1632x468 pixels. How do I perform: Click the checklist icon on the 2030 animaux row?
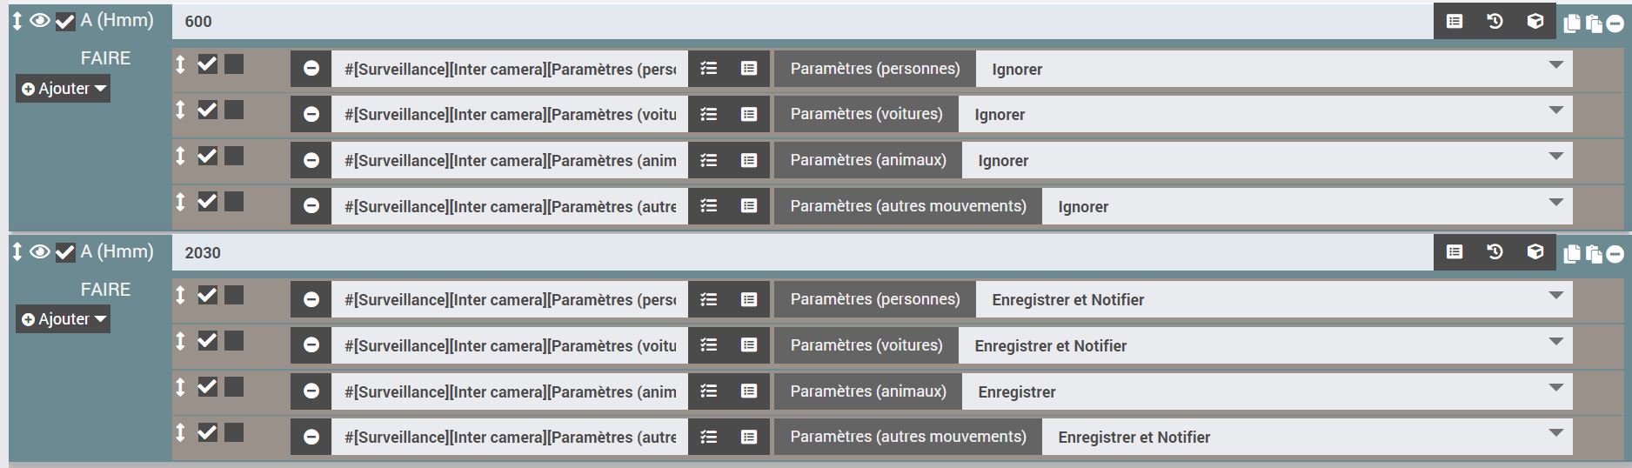[x=709, y=391]
